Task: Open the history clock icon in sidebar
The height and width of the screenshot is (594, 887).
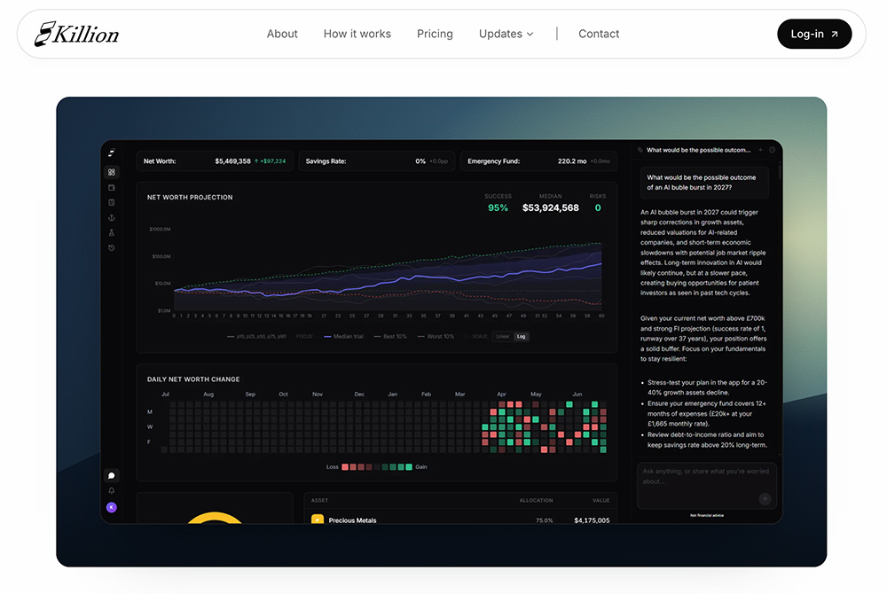Action: click(x=112, y=247)
